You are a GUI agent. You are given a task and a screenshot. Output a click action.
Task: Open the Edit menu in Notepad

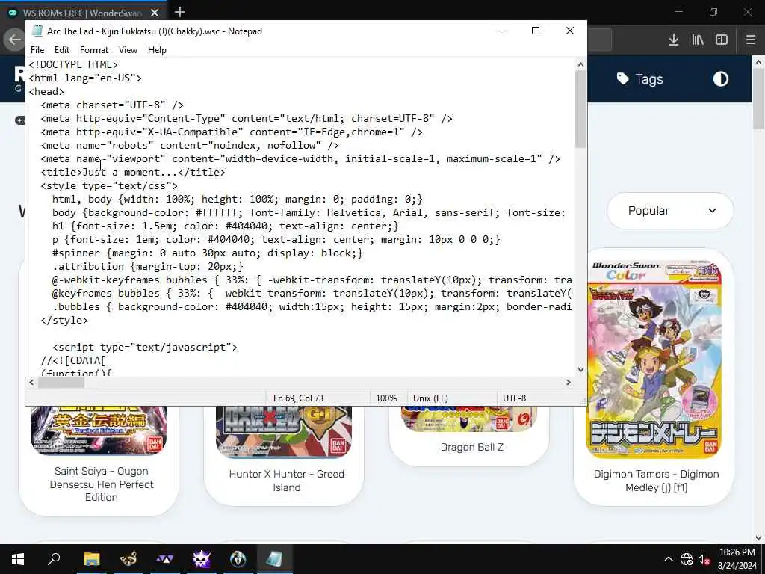coord(61,50)
